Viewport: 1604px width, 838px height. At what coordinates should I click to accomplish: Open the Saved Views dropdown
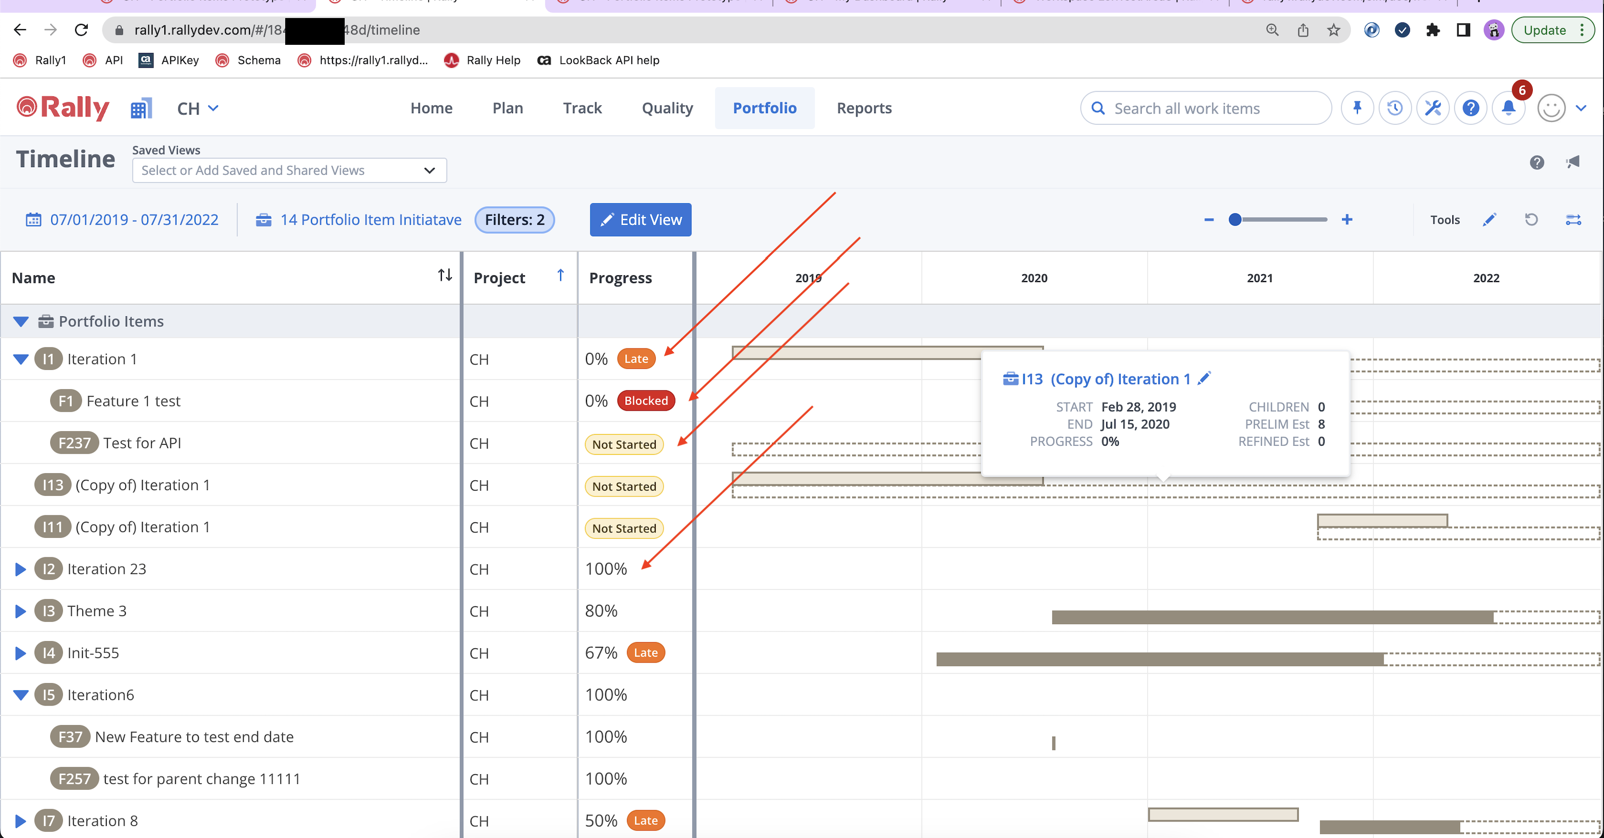[x=289, y=171]
